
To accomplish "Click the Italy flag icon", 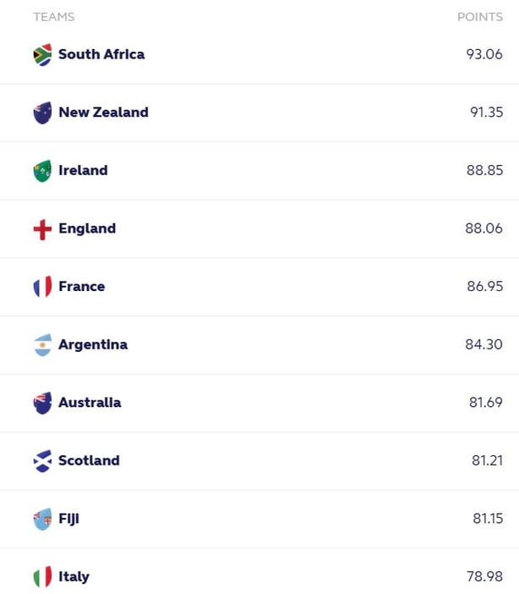I will click(42, 577).
